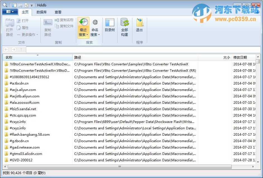263x178 pixels.
Task: Select folder #flash.bangbang.58.com
Action: click(x=30, y=135)
